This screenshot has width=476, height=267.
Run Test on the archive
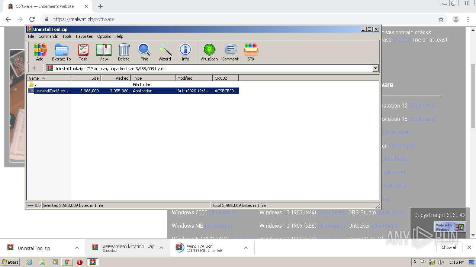point(83,52)
